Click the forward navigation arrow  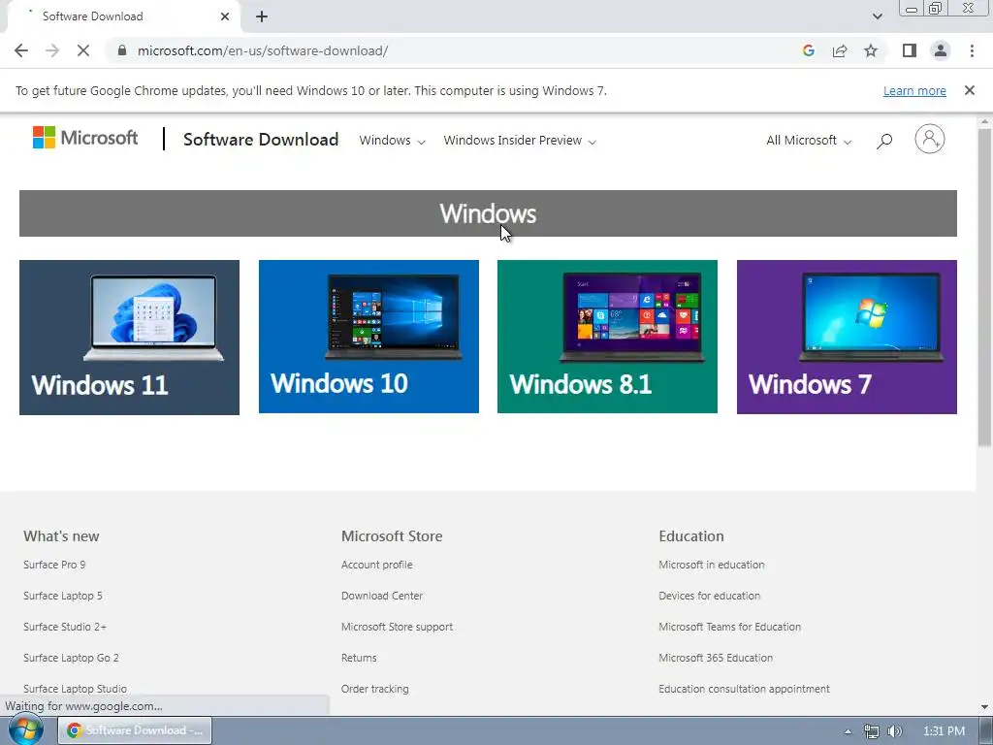coord(52,50)
